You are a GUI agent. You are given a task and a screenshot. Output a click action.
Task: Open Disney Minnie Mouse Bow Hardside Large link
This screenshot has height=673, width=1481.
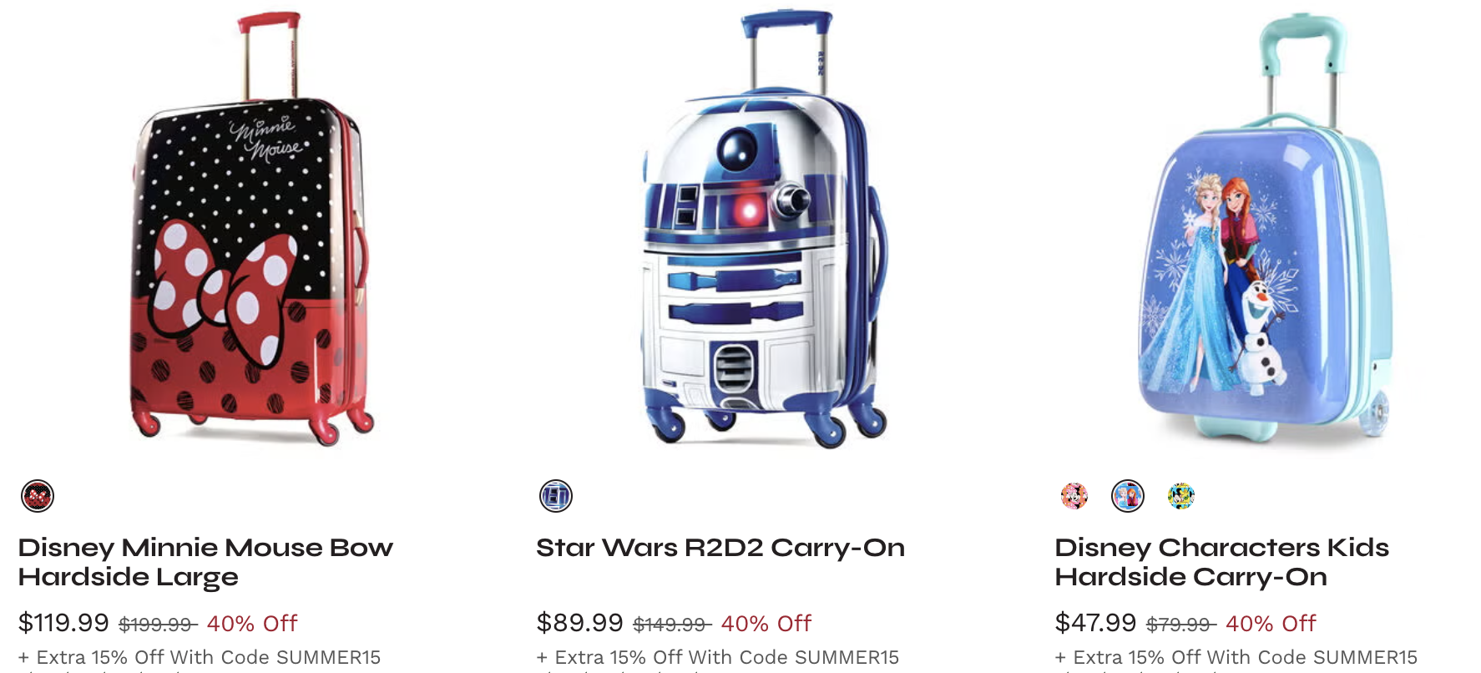coord(205,562)
